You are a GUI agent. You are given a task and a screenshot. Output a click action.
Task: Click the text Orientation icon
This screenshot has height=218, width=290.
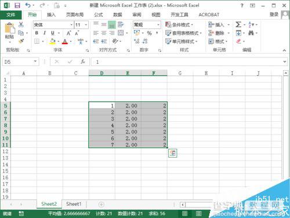click(x=115, y=41)
